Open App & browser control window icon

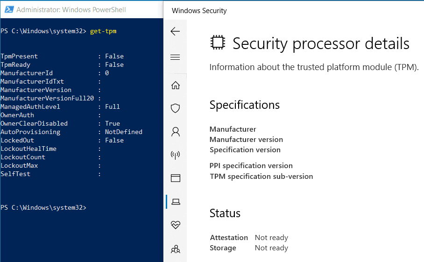click(176, 178)
